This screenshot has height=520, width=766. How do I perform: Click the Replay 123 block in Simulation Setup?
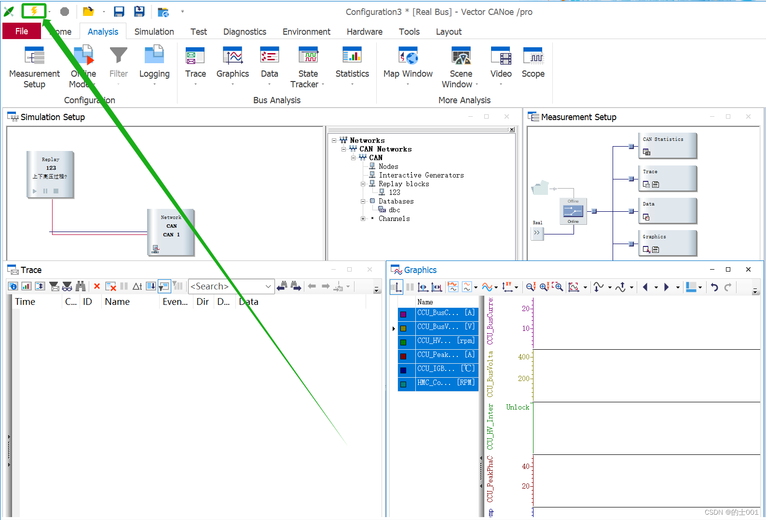(x=50, y=175)
